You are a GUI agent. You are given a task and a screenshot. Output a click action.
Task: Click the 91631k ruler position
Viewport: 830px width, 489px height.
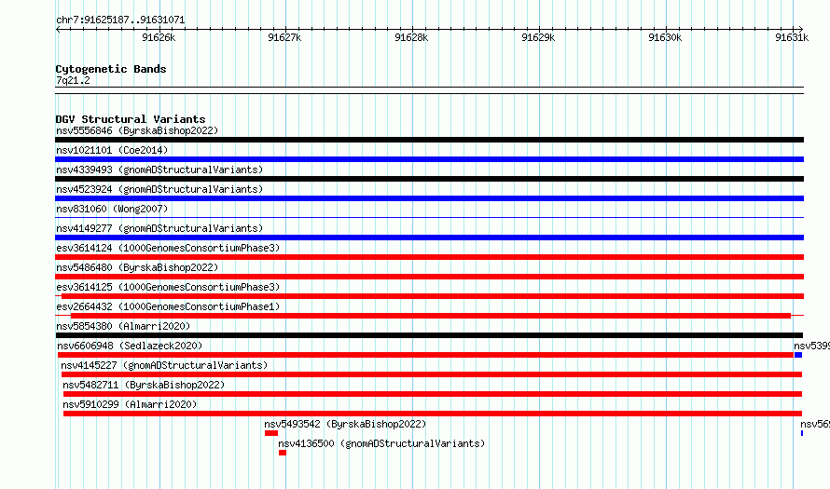point(792,37)
